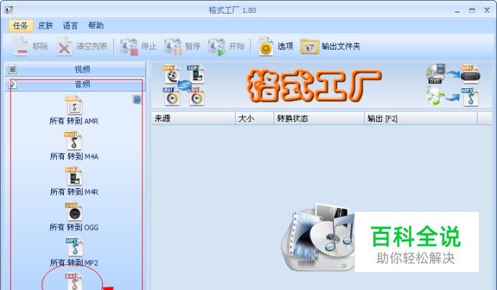Click the audio list scroll-up button
The width and height of the screenshot is (497, 290).
[x=136, y=100]
